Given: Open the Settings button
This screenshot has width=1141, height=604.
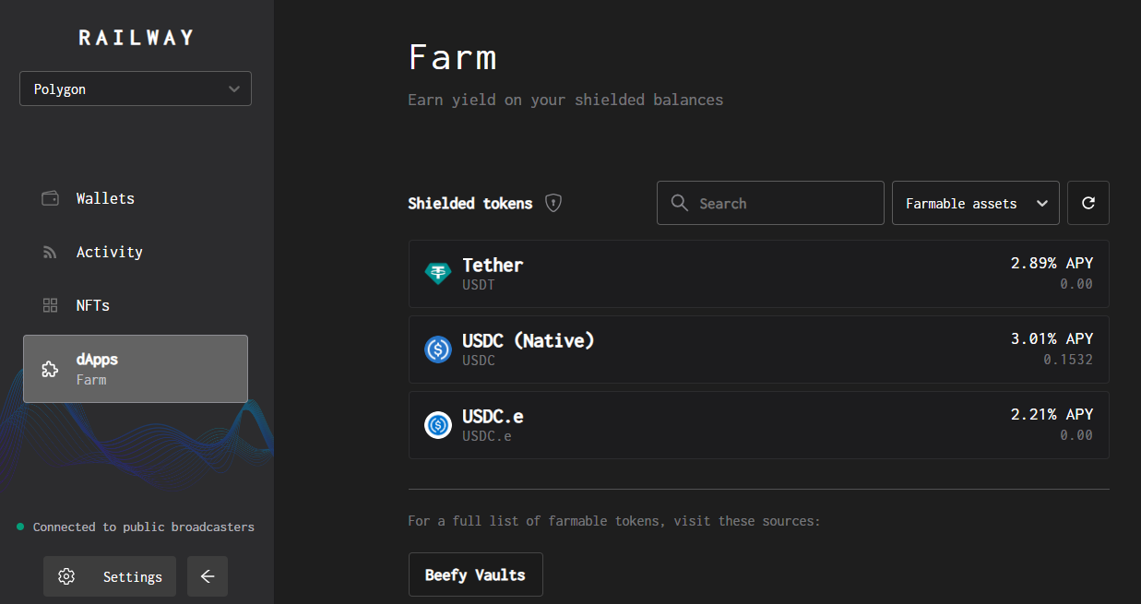Looking at the screenshot, I should pyautogui.click(x=110, y=576).
